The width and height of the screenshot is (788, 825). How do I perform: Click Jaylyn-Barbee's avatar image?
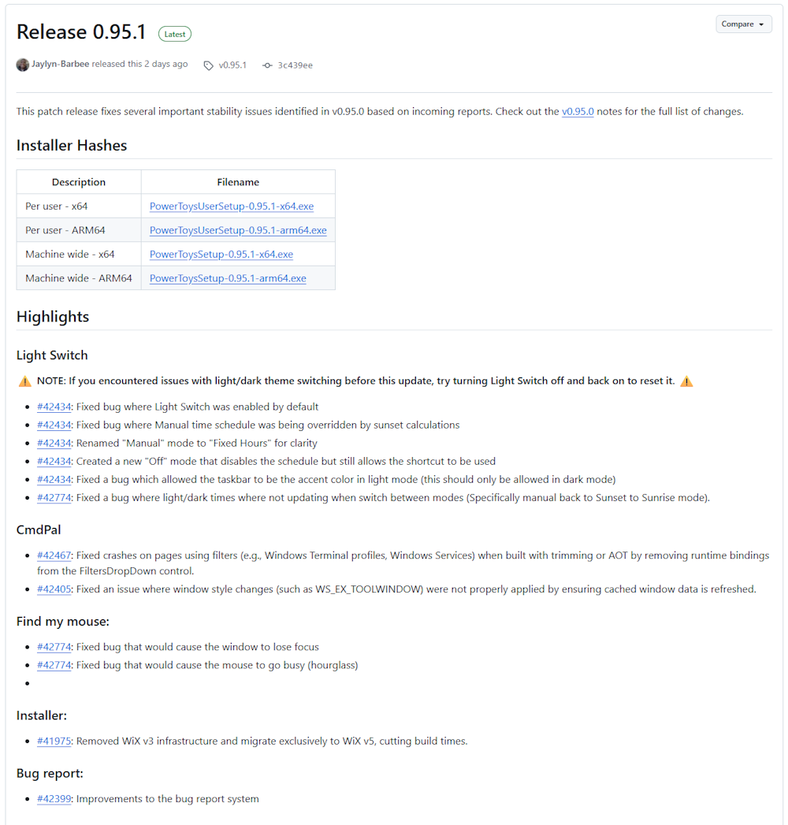pyautogui.click(x=23, y=65)
